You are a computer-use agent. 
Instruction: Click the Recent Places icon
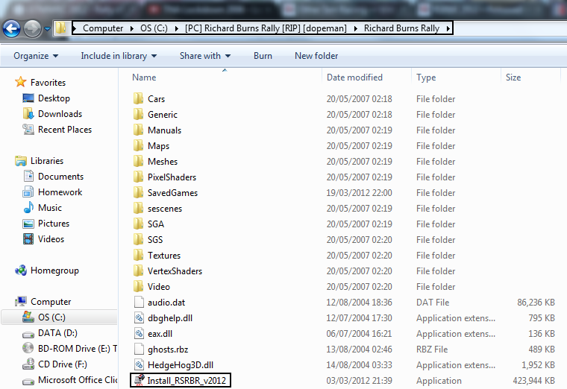28,130
